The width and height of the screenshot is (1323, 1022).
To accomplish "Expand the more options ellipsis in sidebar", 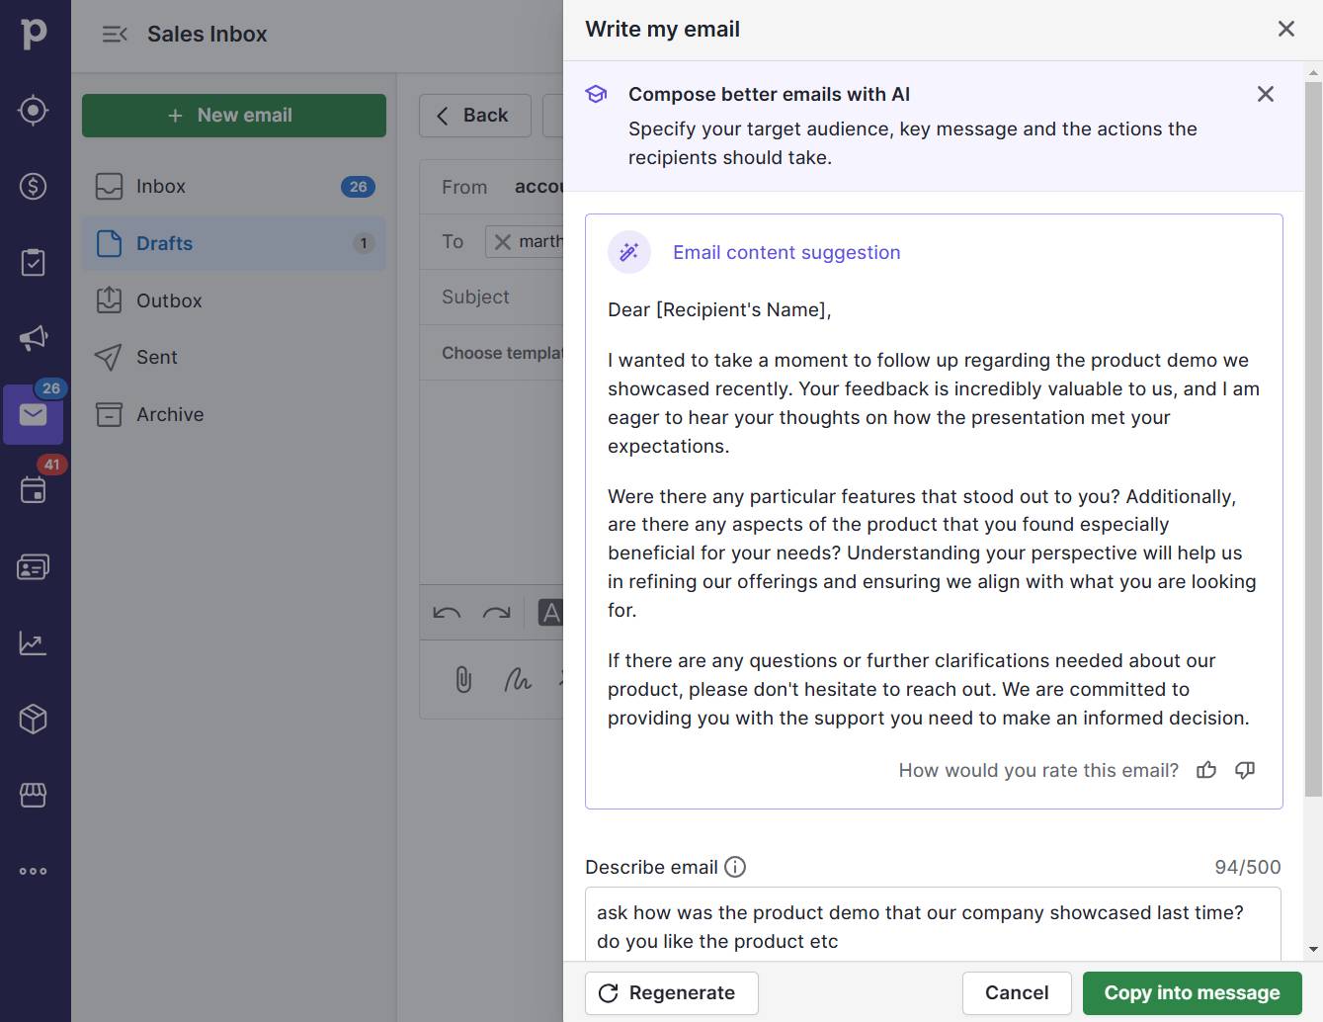I will coord(34,872).
